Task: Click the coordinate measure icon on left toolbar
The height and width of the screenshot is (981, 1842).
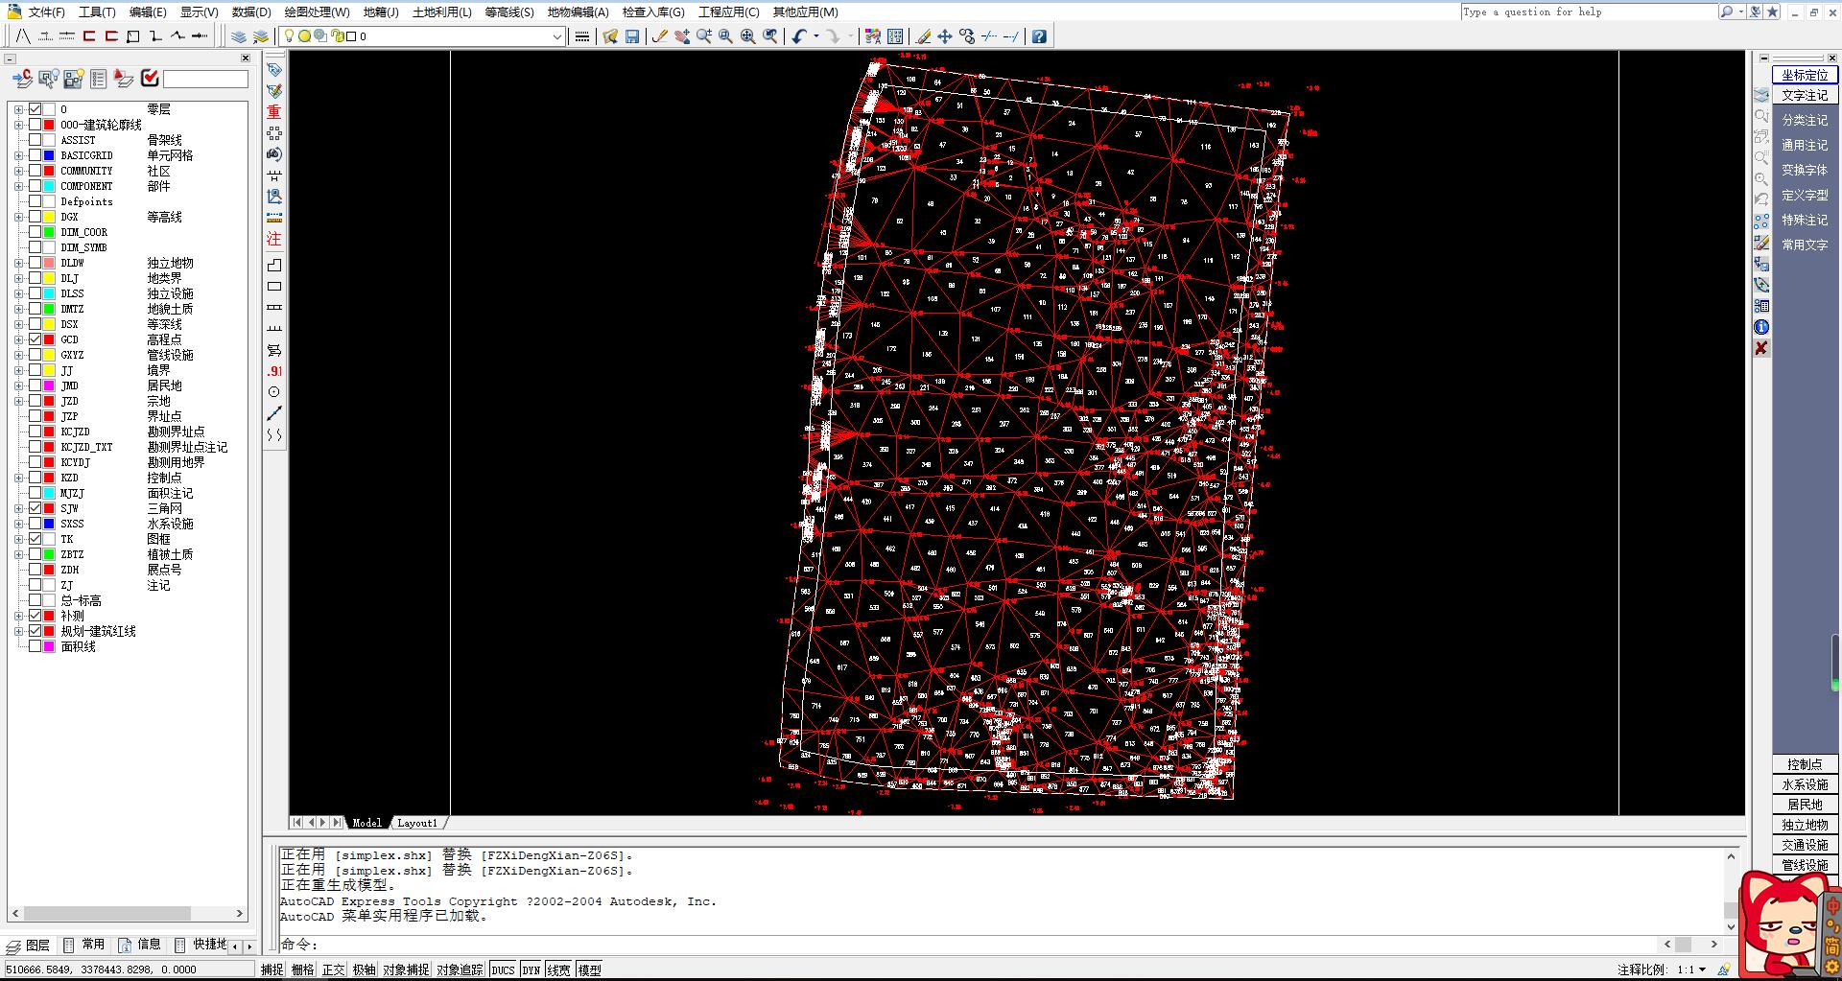Action: 274,197
